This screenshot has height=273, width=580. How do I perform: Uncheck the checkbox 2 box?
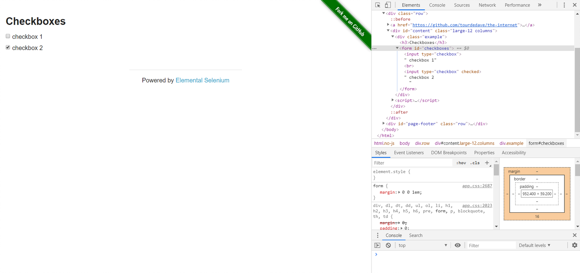pyautogui.click(x=8, y=48)
